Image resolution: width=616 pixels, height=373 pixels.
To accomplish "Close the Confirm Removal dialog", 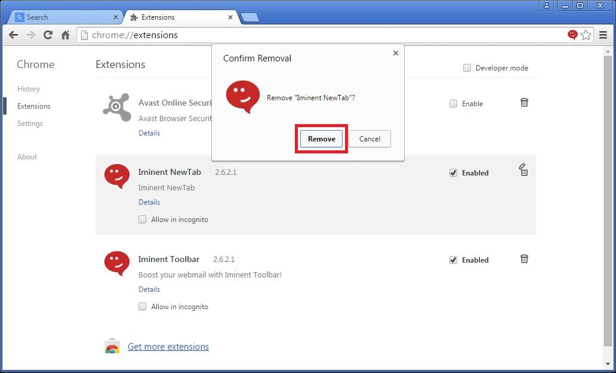I will tap(396, 53).
